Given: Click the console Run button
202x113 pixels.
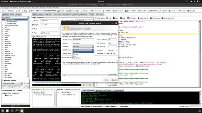Looking at the screenshot, I should (89, 85).
